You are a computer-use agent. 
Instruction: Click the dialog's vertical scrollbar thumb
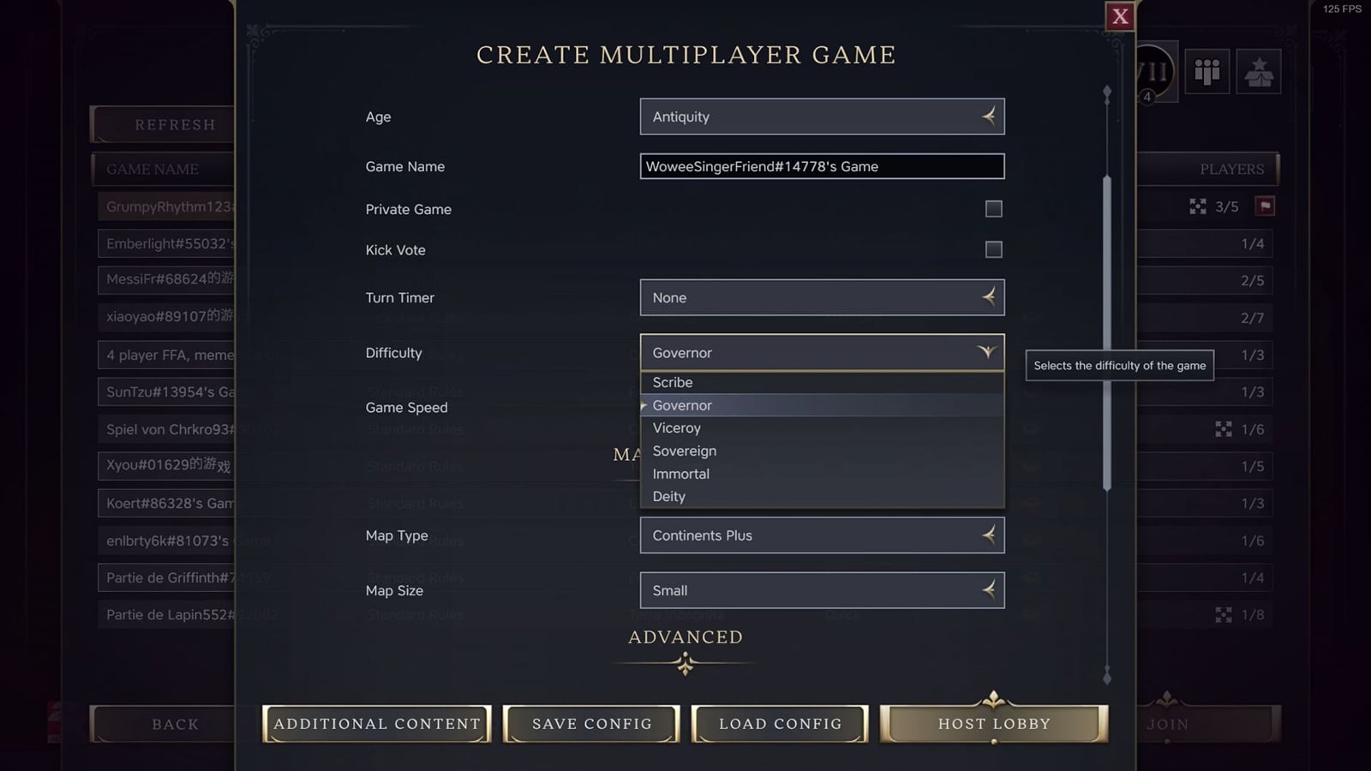(x=1107, y=332)
